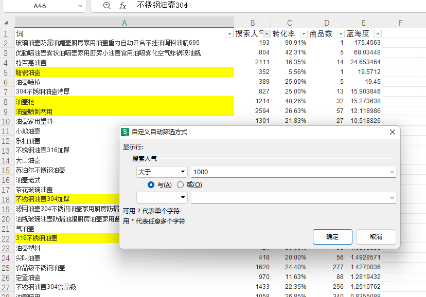Select column F header

400,23
